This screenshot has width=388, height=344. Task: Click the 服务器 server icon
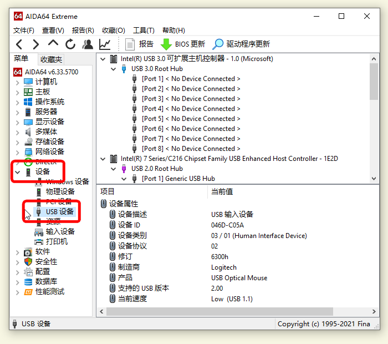(x=28, y=112)
